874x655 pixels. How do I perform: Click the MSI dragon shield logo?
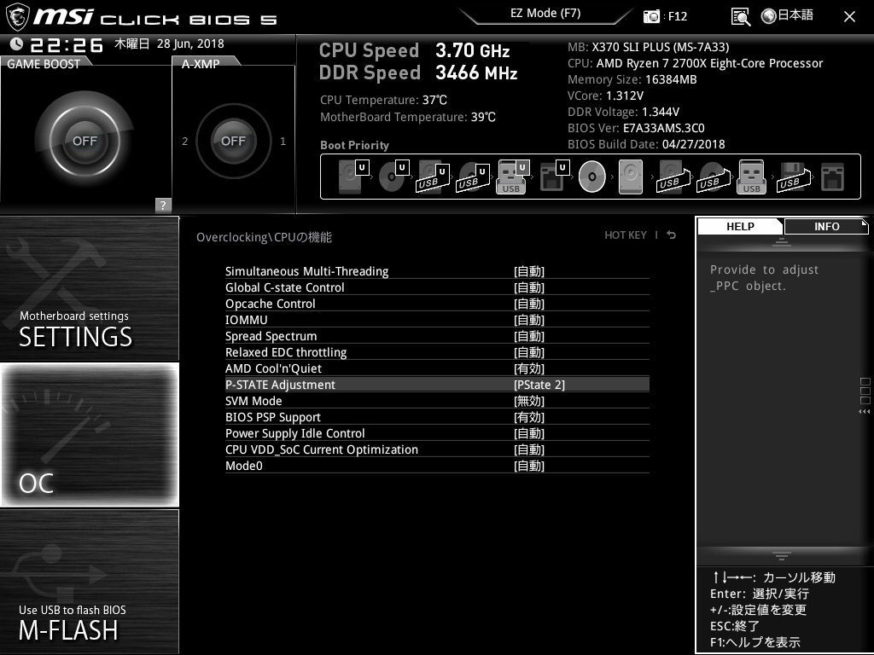17,16
